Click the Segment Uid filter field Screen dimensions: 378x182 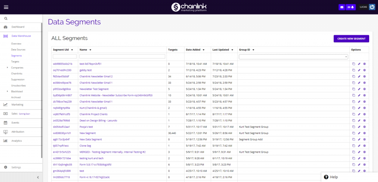coord(65,56)
